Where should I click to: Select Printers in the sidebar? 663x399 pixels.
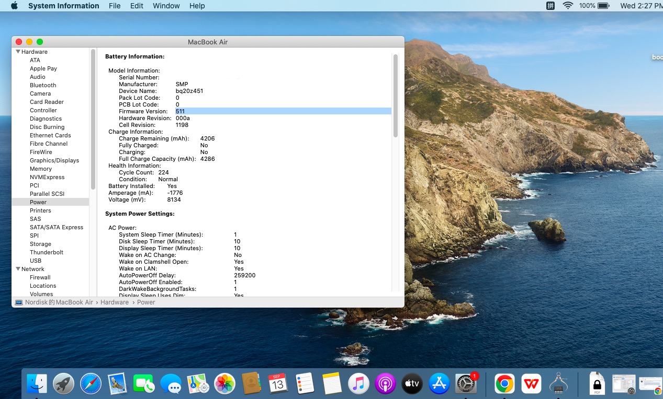(40, 210)
